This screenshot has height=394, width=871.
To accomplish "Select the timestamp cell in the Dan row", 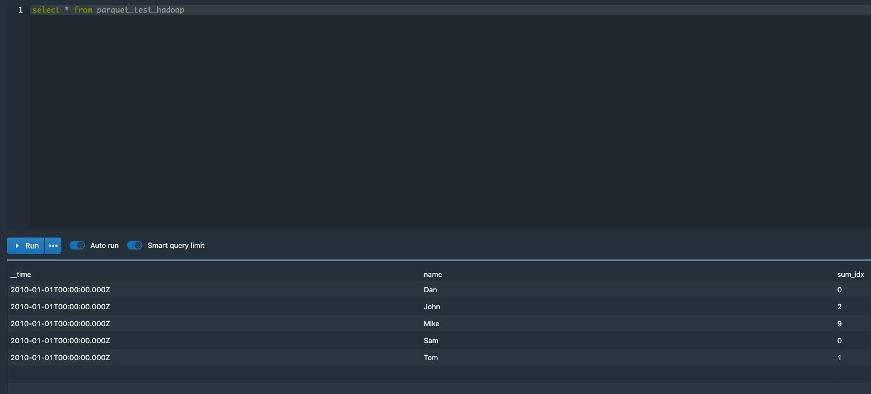I will click(x=60, y=289).
